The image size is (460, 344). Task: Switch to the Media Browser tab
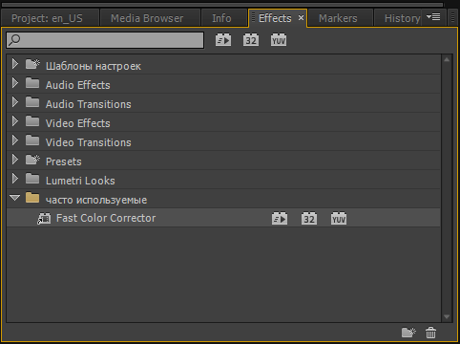(147, 18)
